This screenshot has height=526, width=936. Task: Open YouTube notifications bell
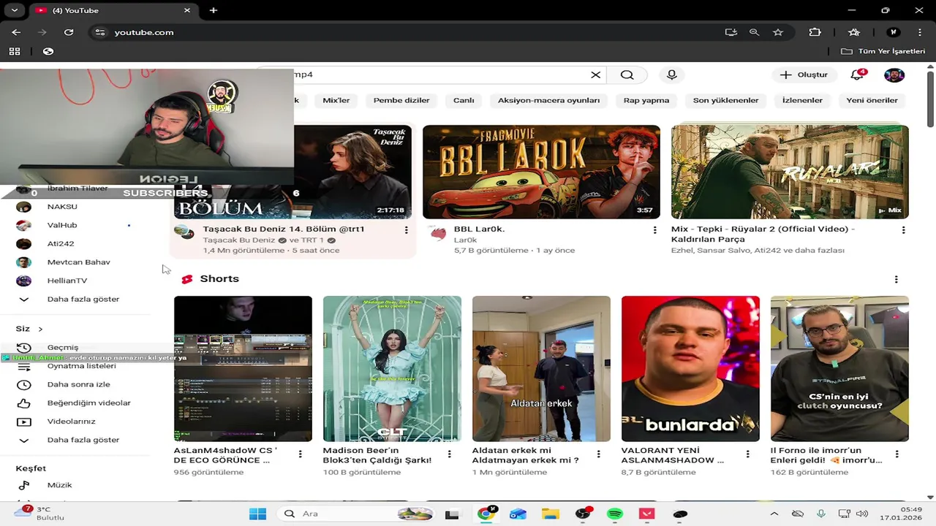coord(858,75)
